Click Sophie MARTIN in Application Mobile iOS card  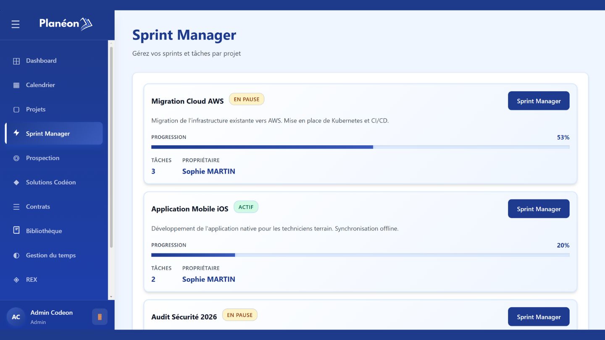tap(209, 279)
